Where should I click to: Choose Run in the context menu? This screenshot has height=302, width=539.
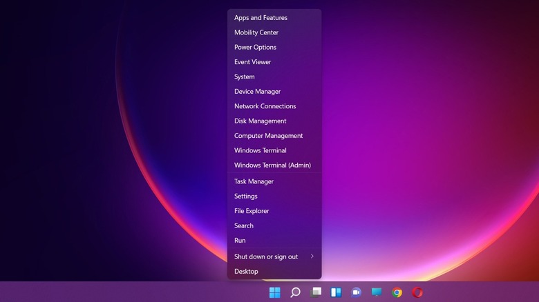240,241
